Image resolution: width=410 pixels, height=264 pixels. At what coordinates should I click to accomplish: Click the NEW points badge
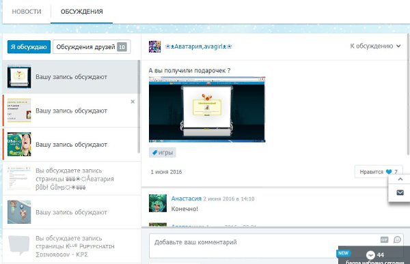pos(343,253)
